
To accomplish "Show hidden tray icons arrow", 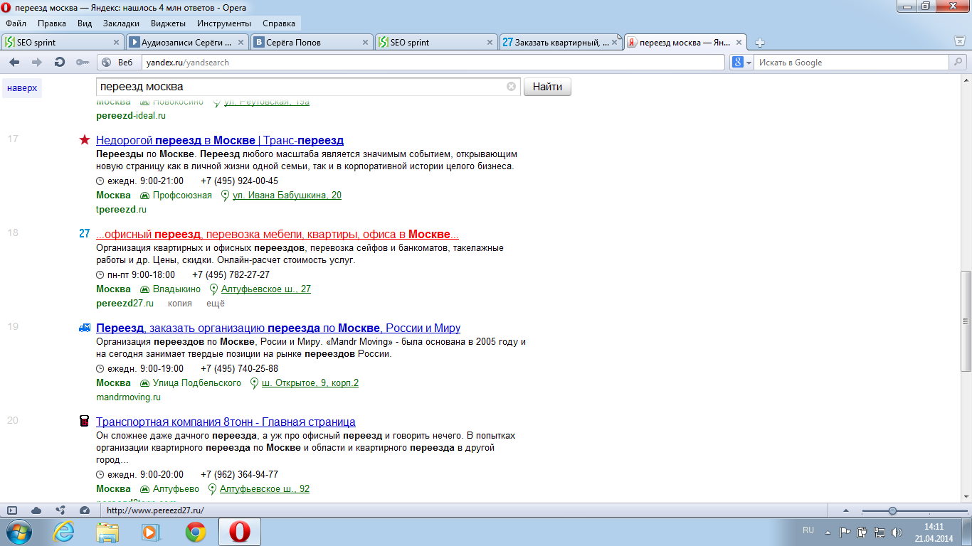I will (828, 532).
